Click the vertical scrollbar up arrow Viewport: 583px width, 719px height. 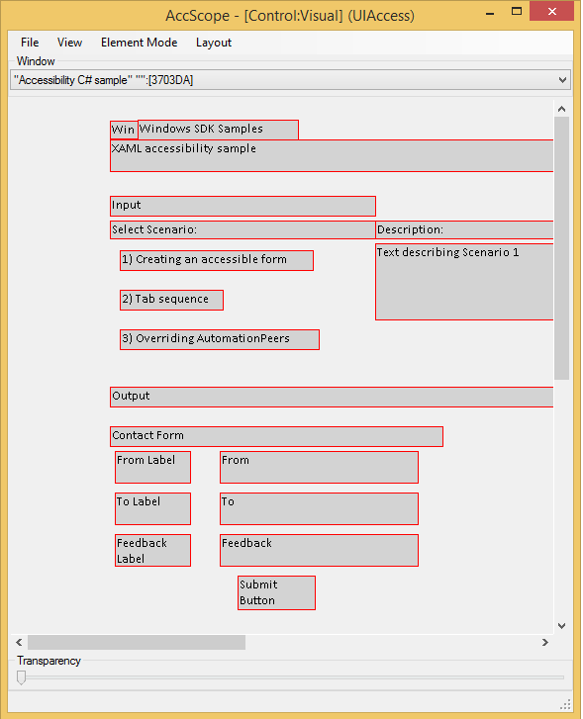tap(561, 109)
